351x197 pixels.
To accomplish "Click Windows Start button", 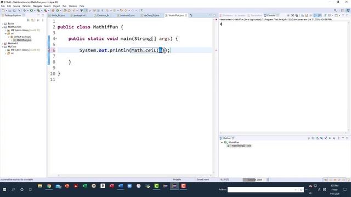I will click(4, 190).
